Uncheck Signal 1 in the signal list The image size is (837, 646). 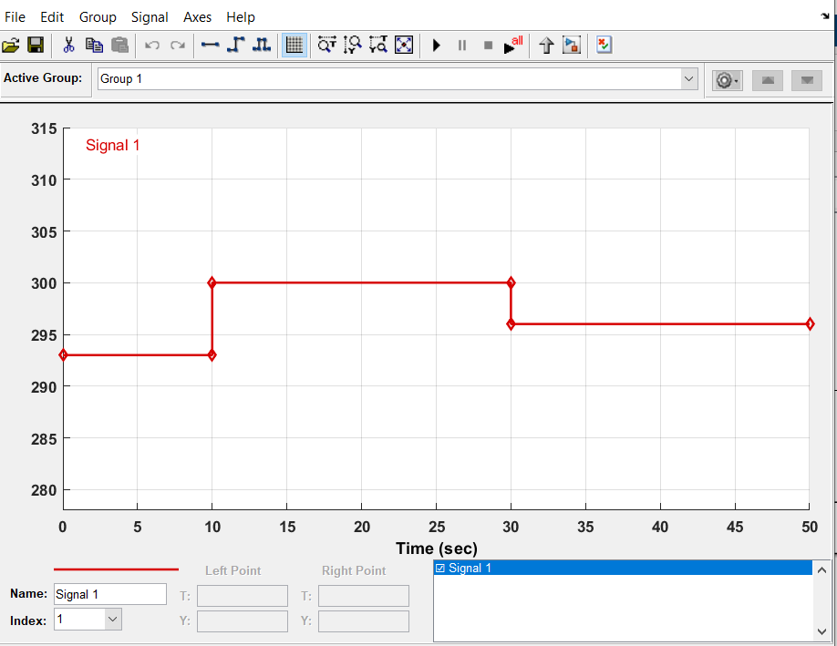(439, 567)
